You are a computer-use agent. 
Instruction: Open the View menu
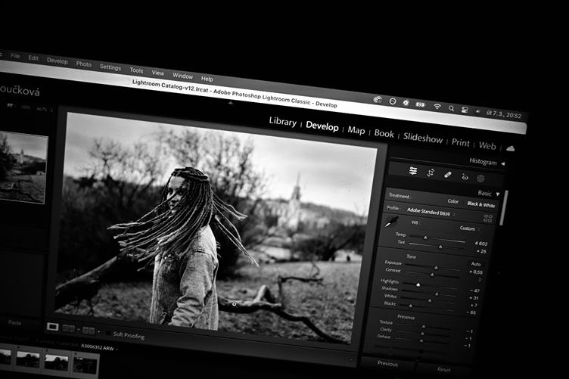158,73
